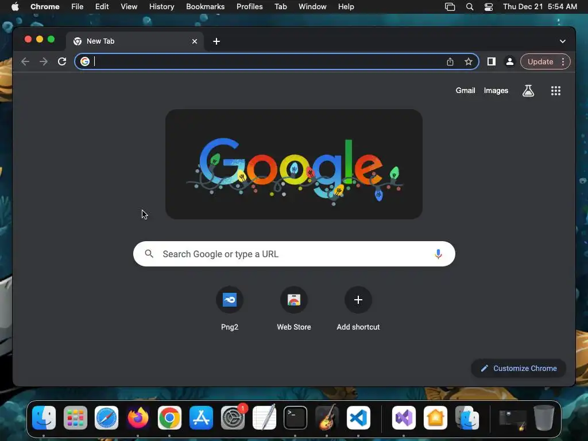The image size is (588, 441).
Task: Open the View menu
Action: pyautogui.click(x=129, y=7)
